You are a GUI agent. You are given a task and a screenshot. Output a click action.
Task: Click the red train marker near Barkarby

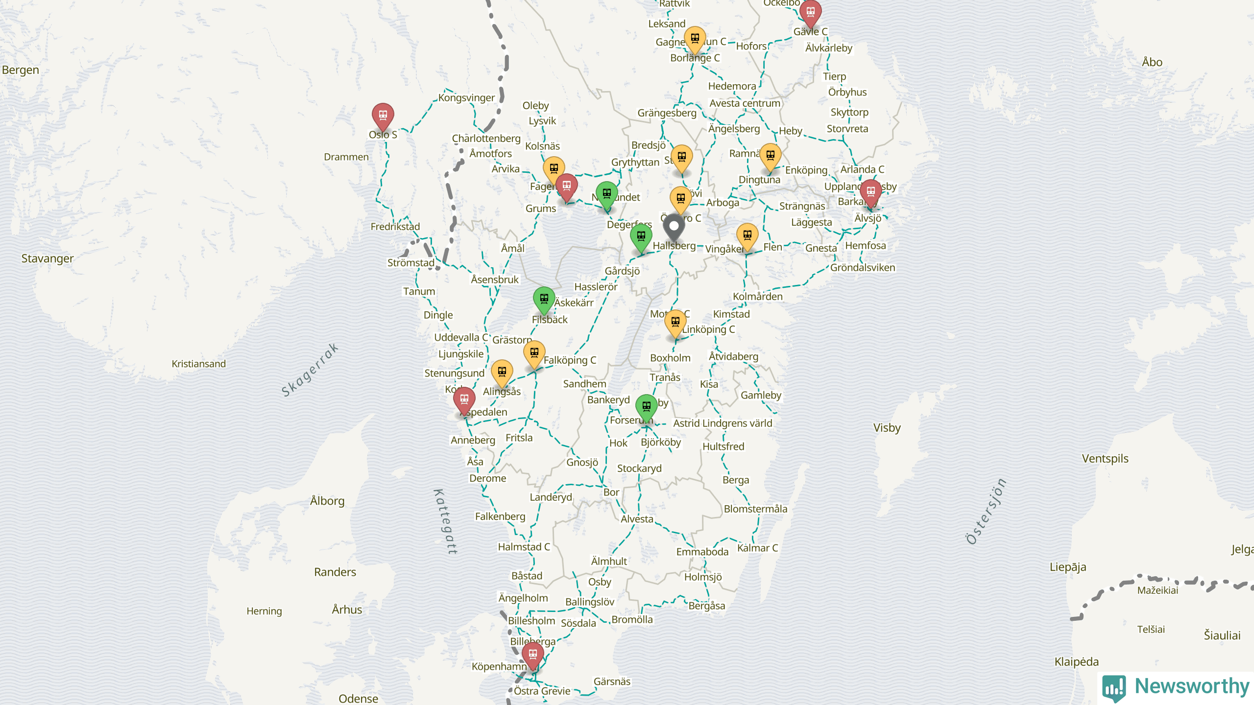(870, 192)
